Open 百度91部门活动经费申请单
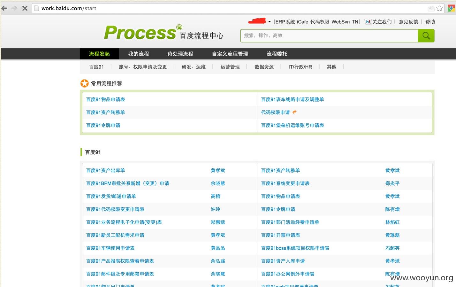 click(290, 222)
